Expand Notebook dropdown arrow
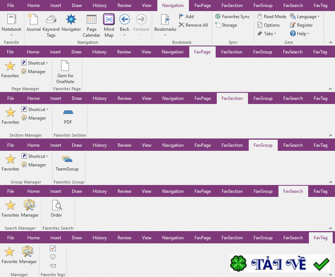The image size is (335, 277). click(x=12, y=35)
